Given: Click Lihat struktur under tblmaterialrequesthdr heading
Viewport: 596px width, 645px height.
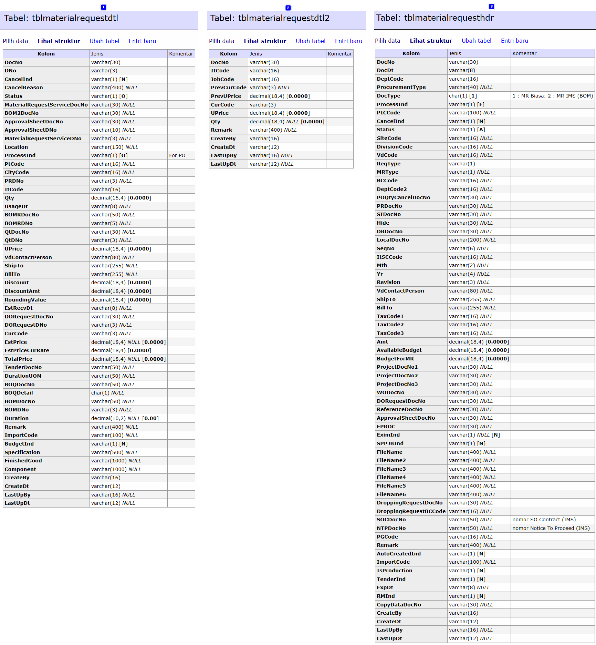Looking at the screenshot, I should (x=431, y=41).
